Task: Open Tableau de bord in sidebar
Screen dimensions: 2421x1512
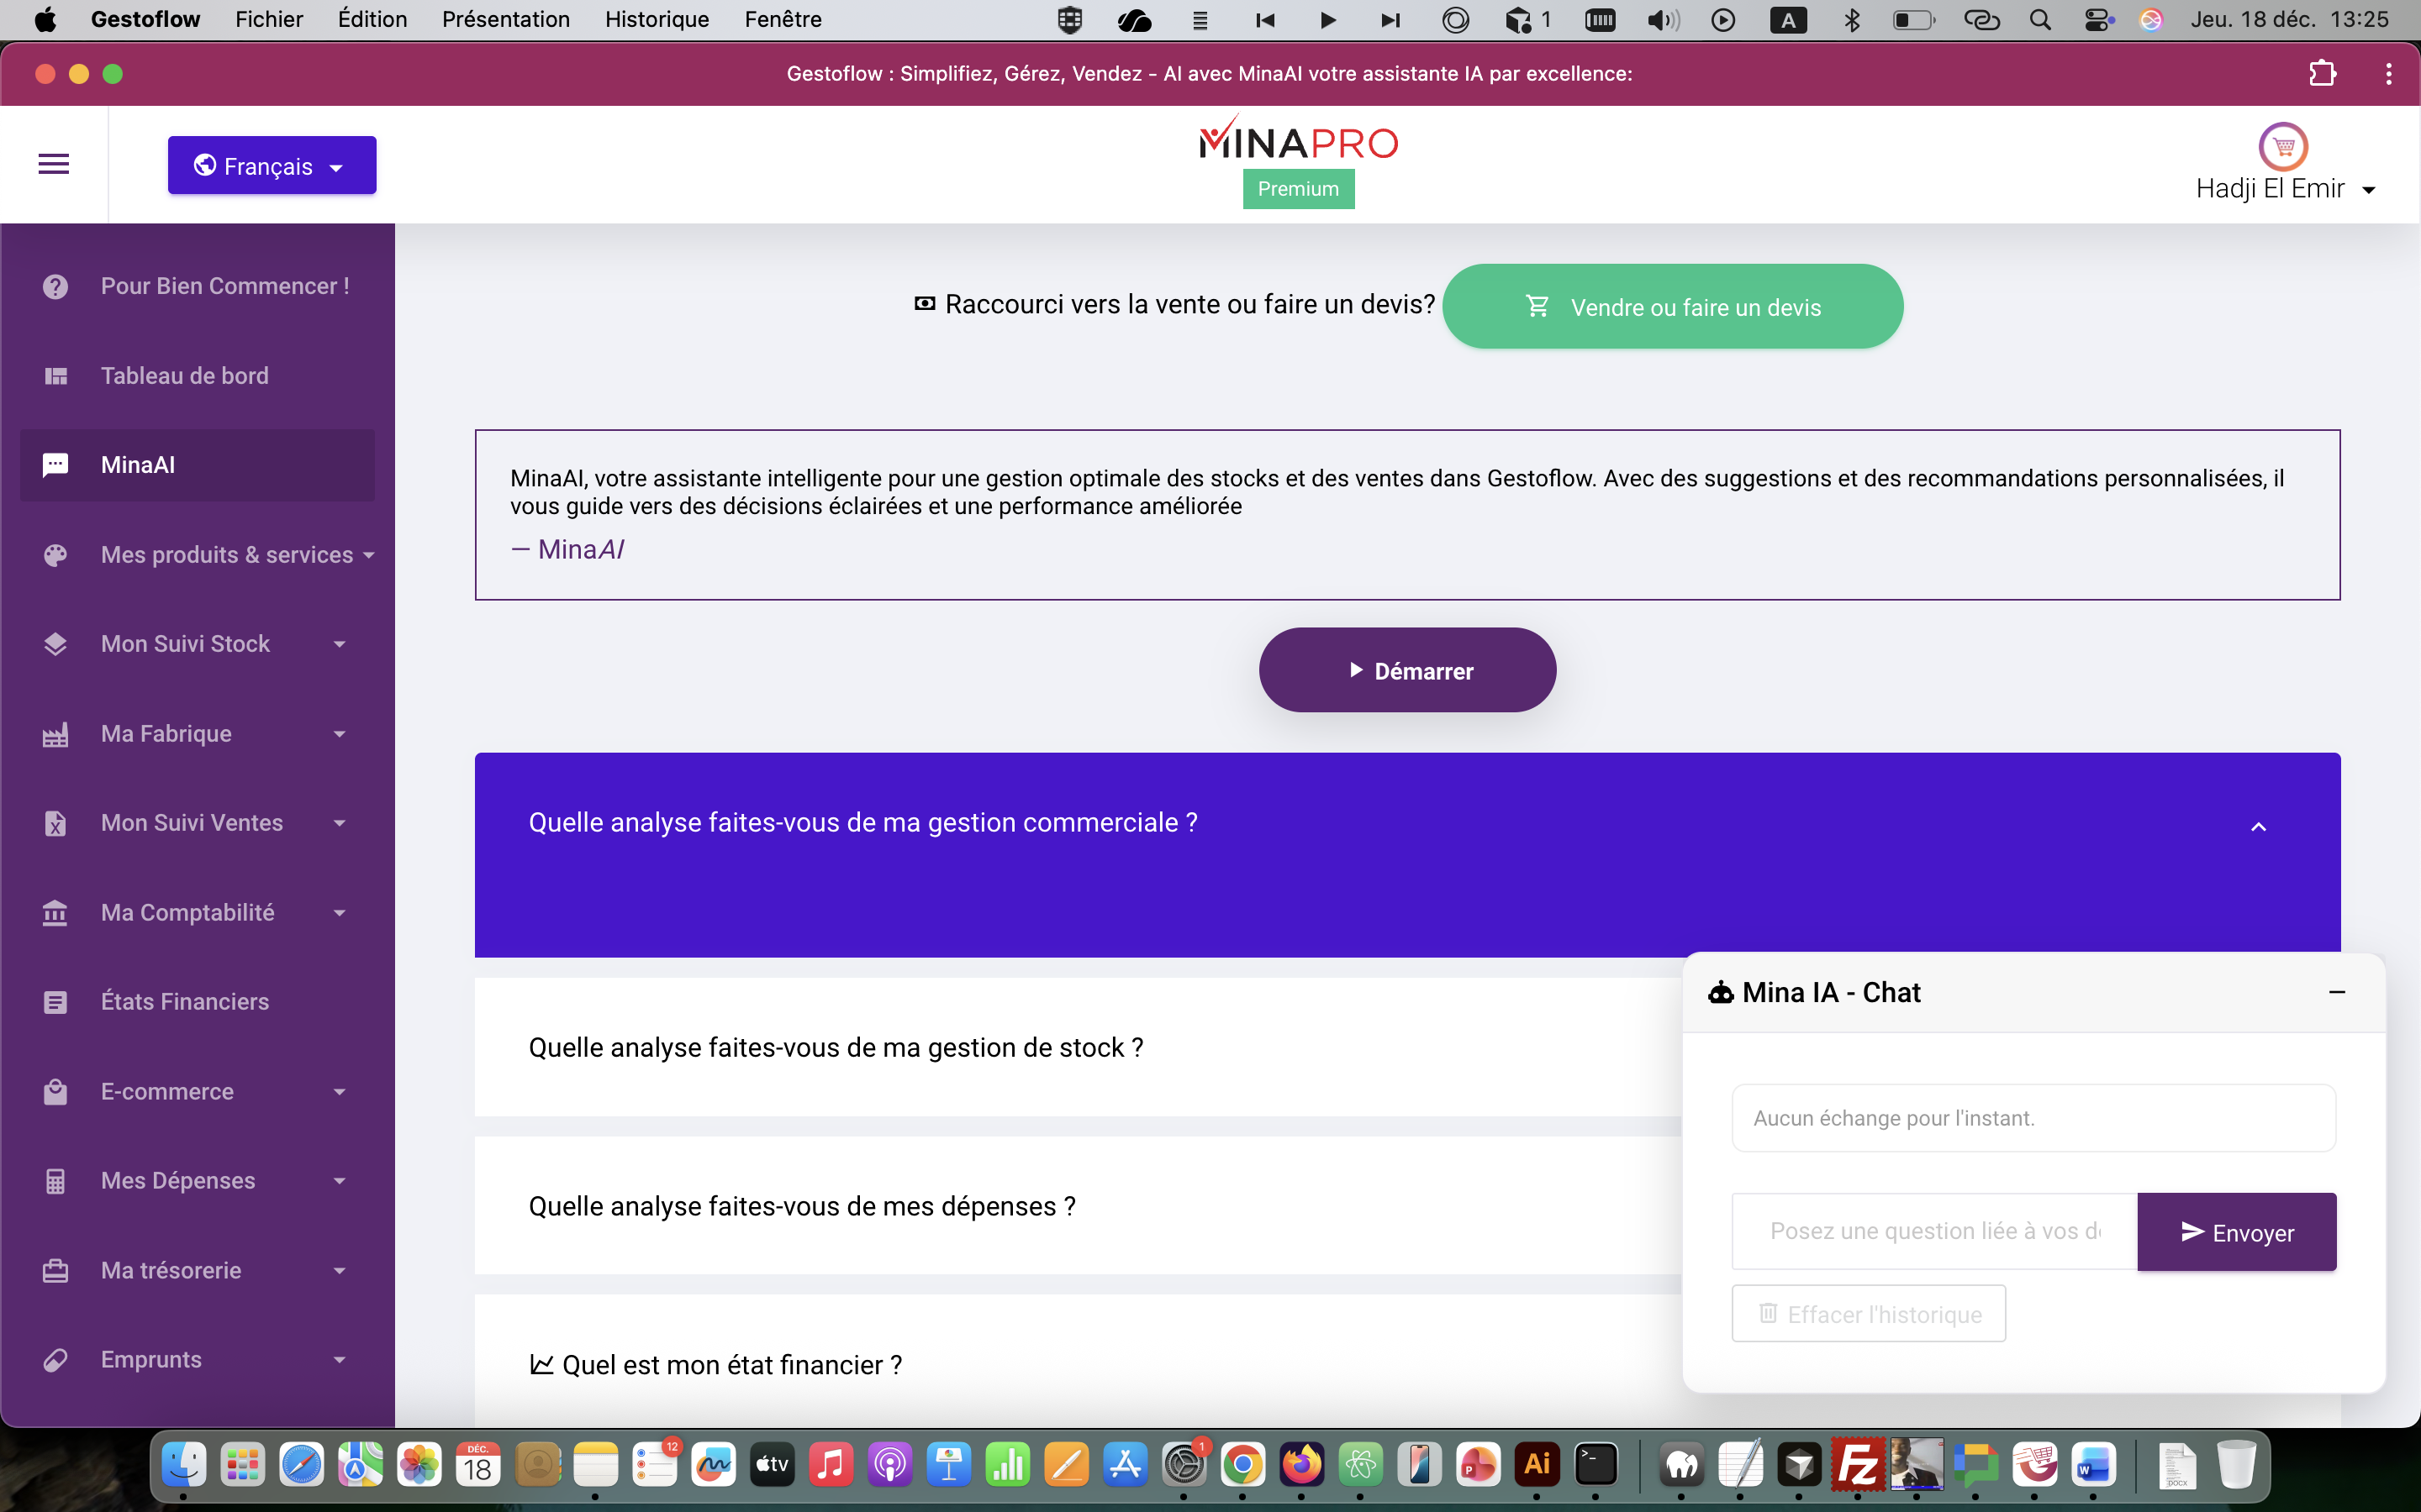Action: pyautogui.click(x=184, y=376)
